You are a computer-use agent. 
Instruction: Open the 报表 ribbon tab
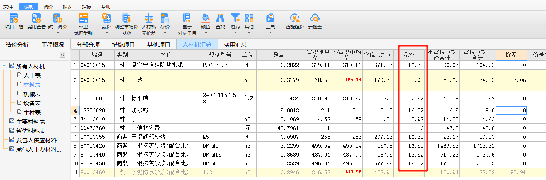67,7
